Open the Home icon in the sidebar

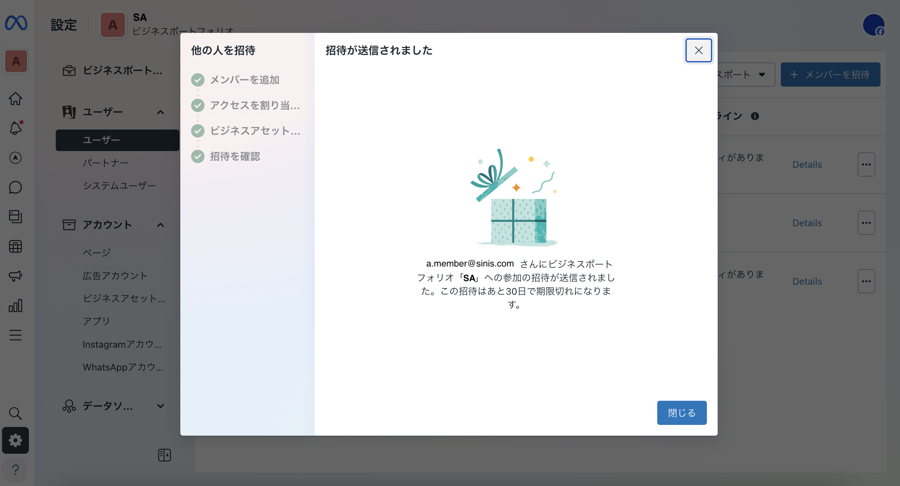[15, 98]
